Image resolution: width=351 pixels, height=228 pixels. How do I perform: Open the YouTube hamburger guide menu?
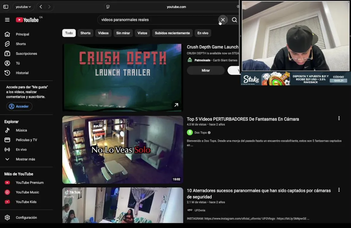(x=7, y=20)
